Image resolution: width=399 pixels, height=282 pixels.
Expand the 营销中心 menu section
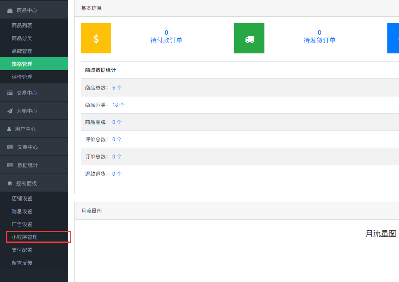click(x=27, y=111)
